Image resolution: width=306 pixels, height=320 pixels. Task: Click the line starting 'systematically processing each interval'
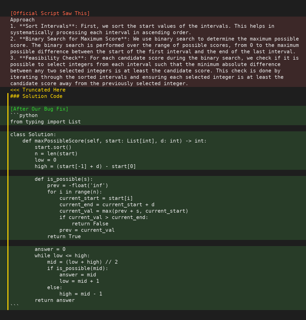click(101, 33)
